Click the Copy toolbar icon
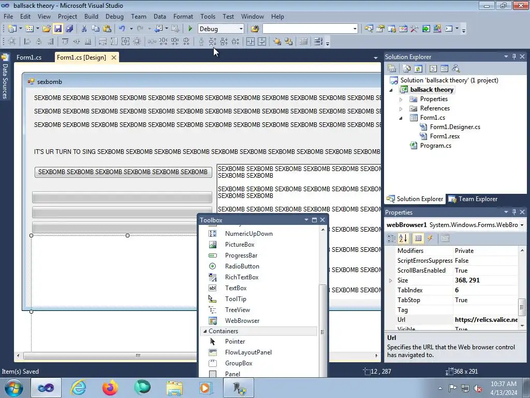This screenshot has width=530, height=398. pyautogui.click(x=95, y=29)
